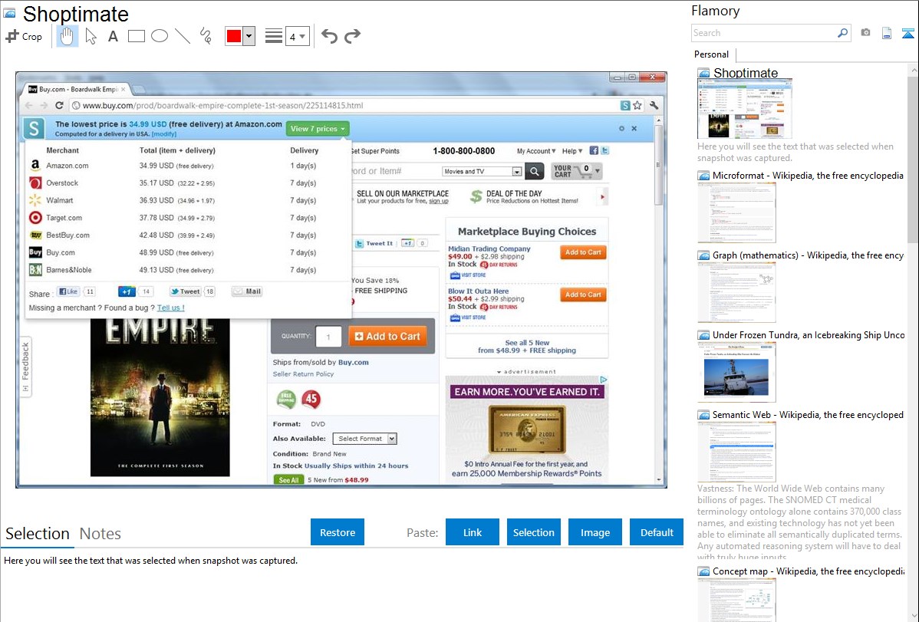Redo the last undone action
Viewport: 919px width, 622px height.
click(x=352, y=36)
